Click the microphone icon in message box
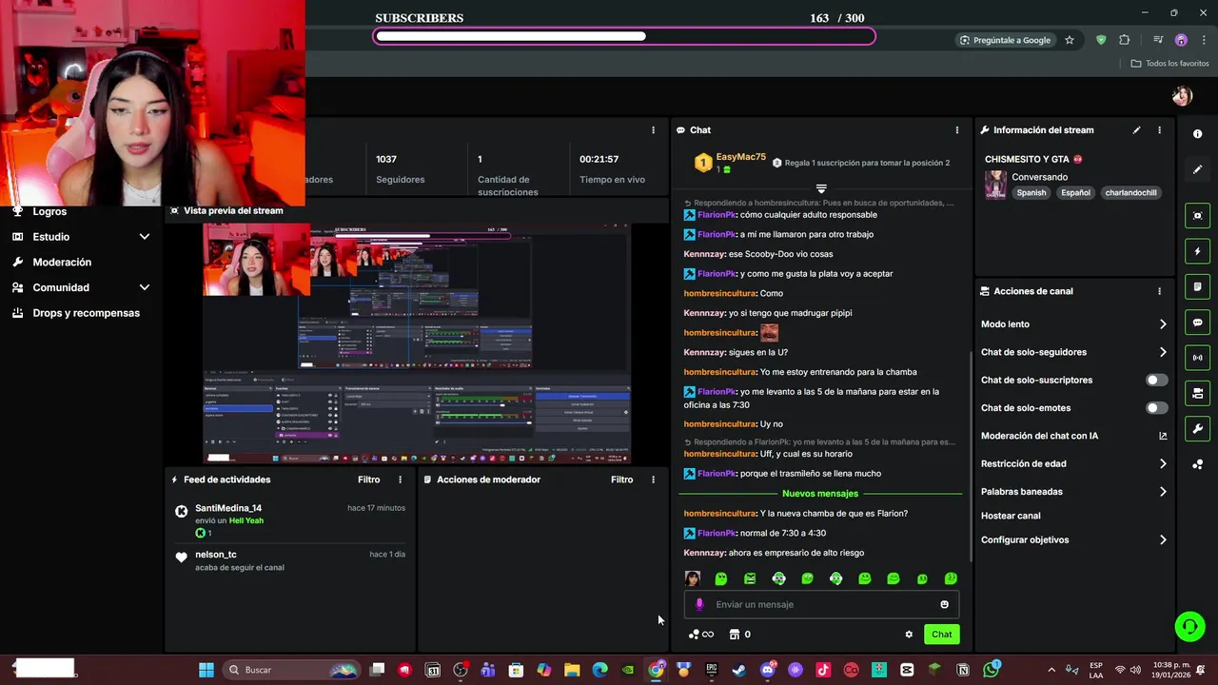1218x685 pixels. pyautogui.click(x=699, y=604)
